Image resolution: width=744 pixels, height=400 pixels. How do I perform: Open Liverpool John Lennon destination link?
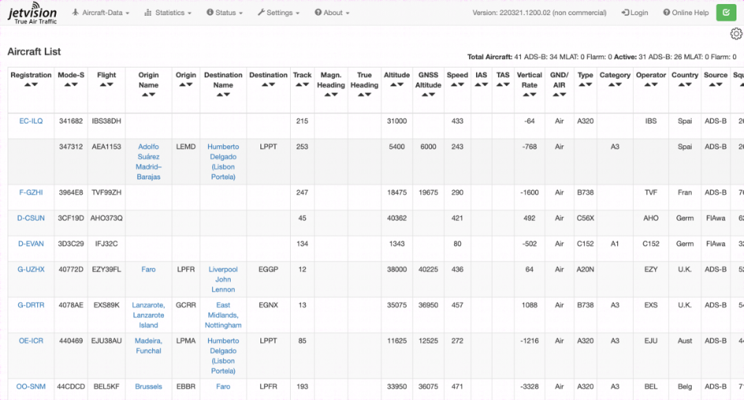(223, 279)
